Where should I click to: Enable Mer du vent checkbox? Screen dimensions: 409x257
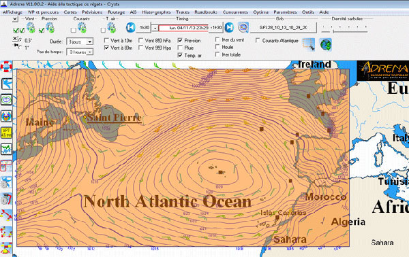tap(217, 39)
